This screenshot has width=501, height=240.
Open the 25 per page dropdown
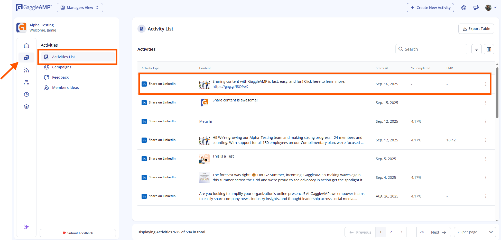(x=475, y=232)
